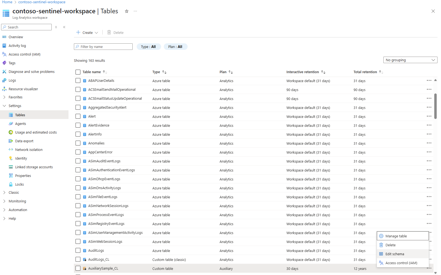Go to Home breadcrumb link
The image size is (441, 275).
pos(7,2)
